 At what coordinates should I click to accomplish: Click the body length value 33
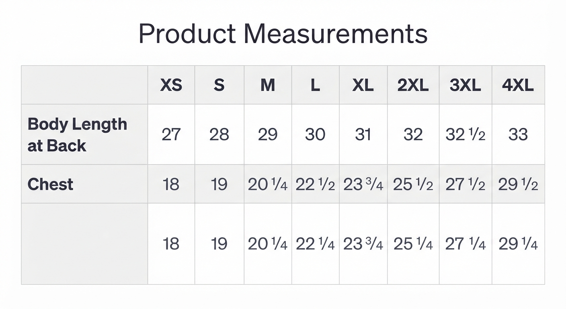(x=518, y=134)
